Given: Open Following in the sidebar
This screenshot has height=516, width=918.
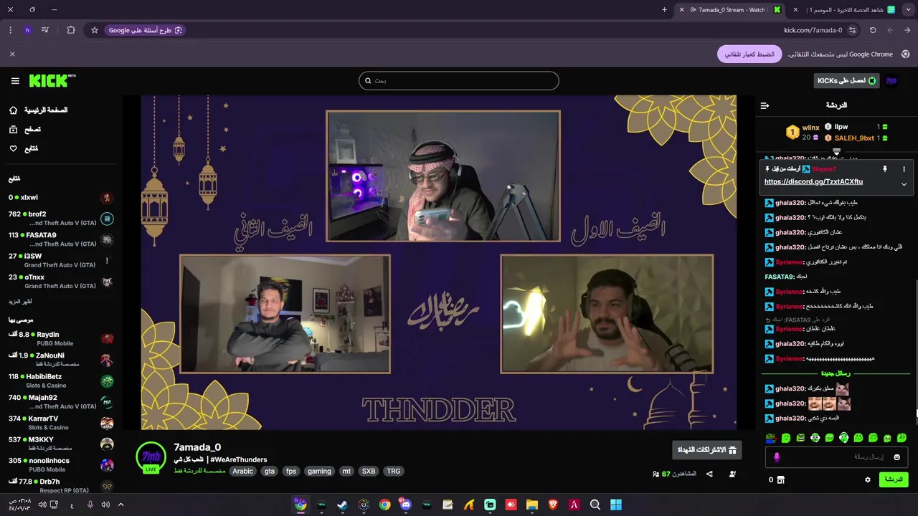Looking at the screenshot, I should [x=23, y=148].
